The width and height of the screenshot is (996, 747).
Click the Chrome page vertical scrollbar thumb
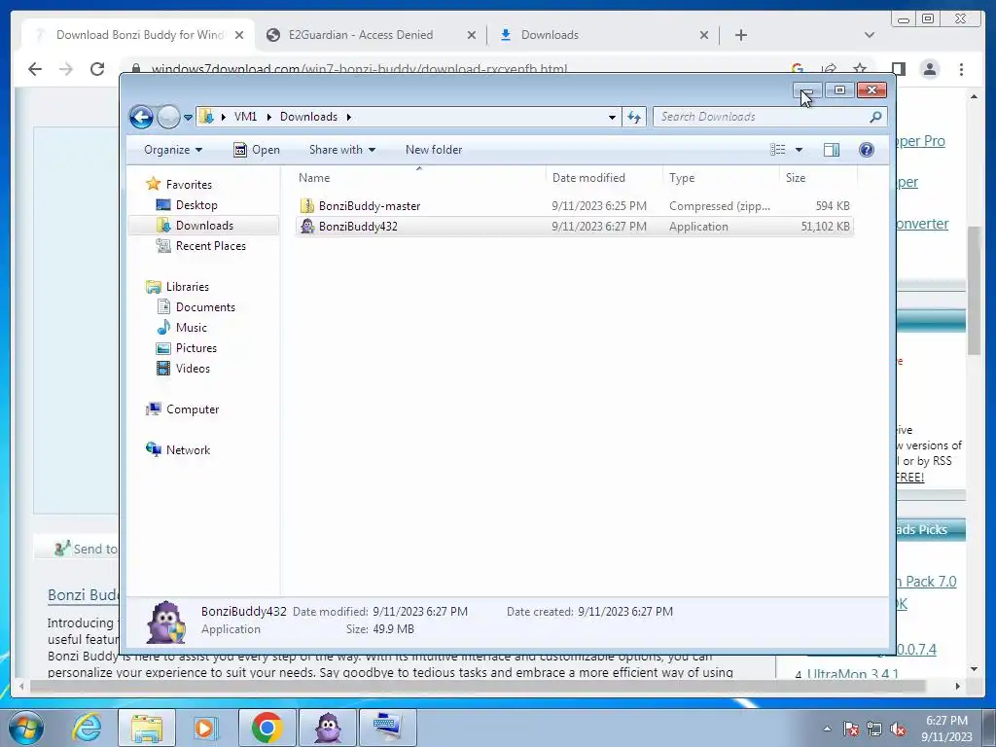point(974,290)
